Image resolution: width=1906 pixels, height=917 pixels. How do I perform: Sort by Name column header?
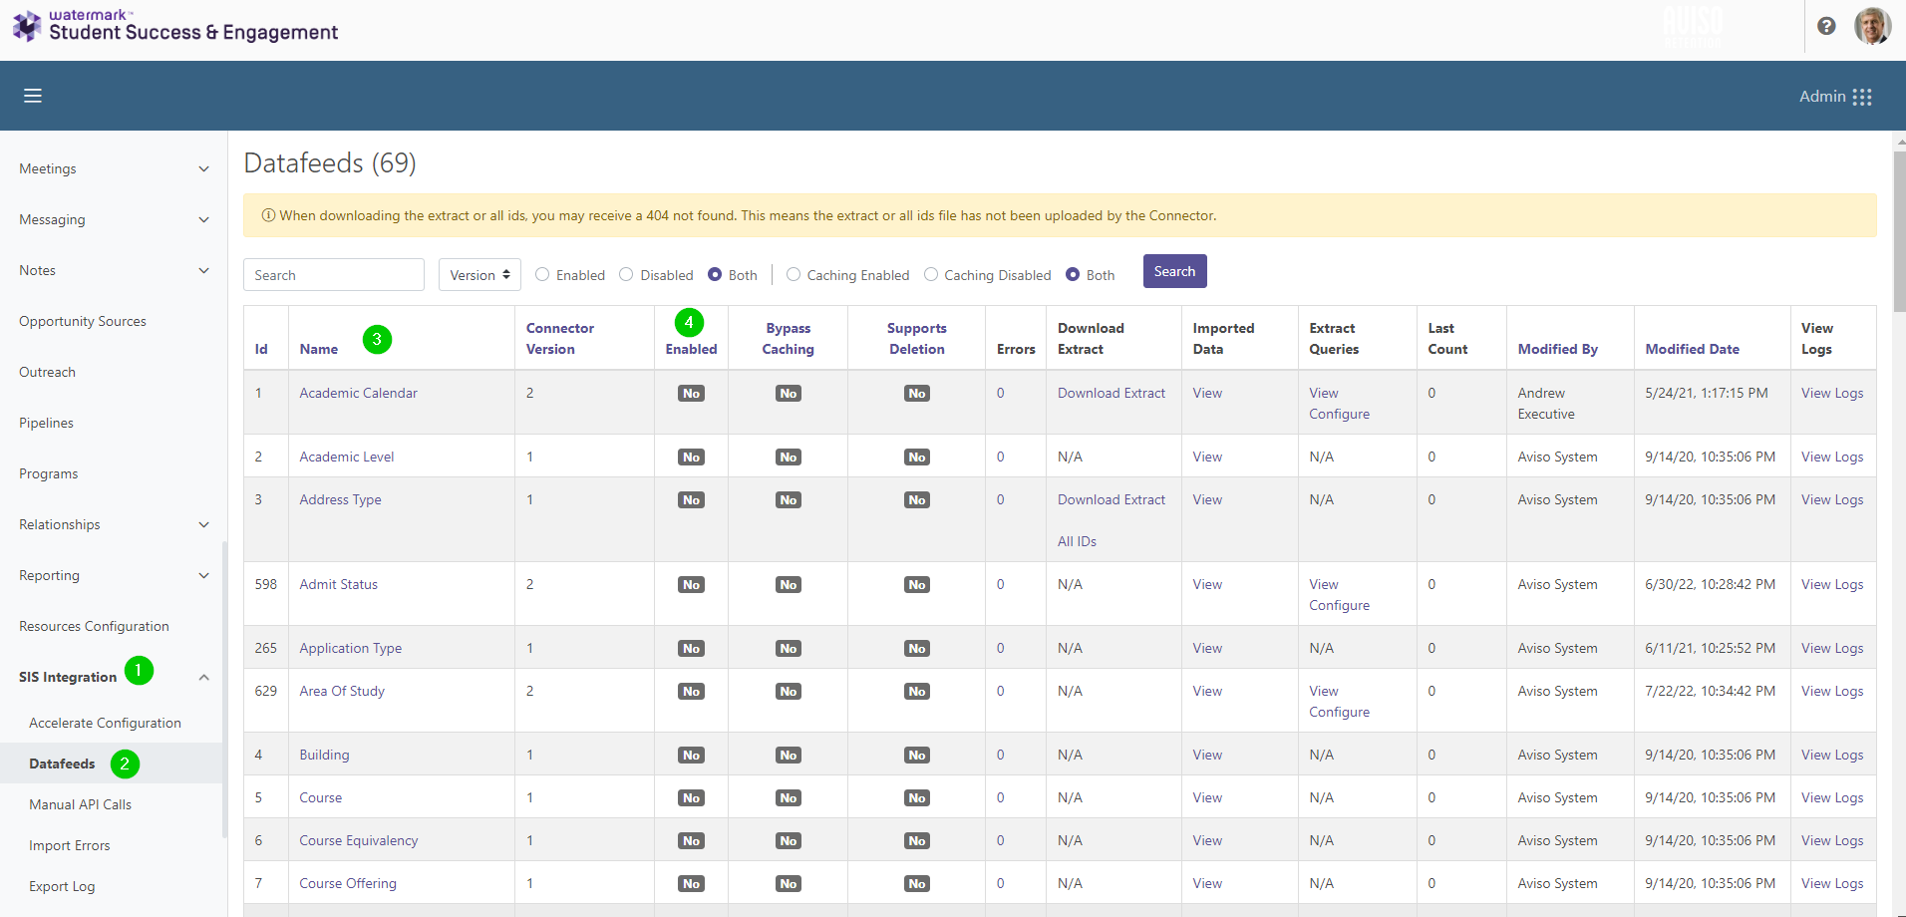pos(319,349)
